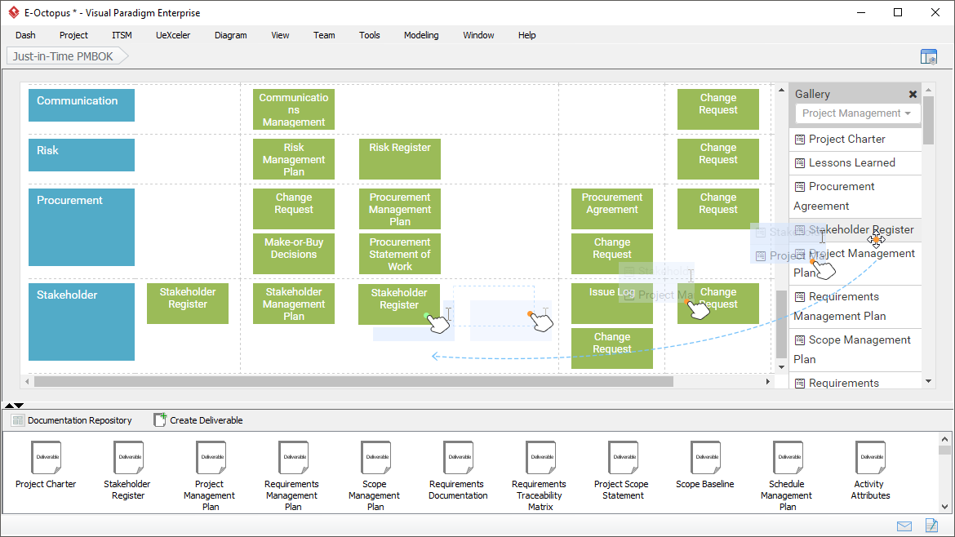955x537 pixels.
Task: Click the Create Deliverable icon
Action: [x=160, y=419]
